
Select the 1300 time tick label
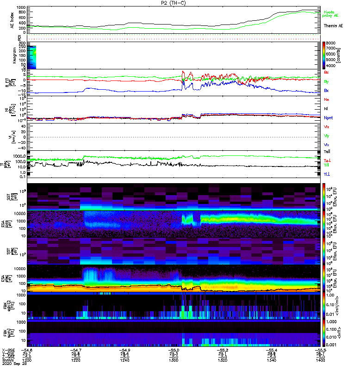tap(173, 360)
